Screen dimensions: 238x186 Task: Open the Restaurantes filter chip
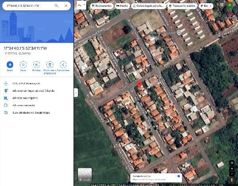(102, 6)
